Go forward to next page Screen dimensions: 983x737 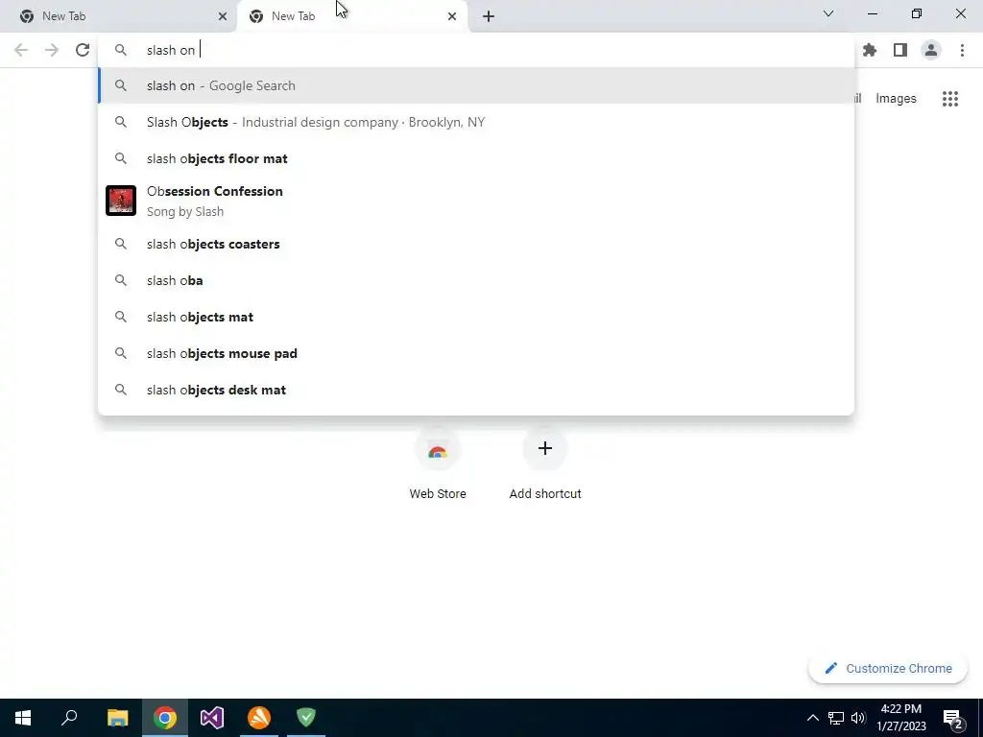coord(52,50)
